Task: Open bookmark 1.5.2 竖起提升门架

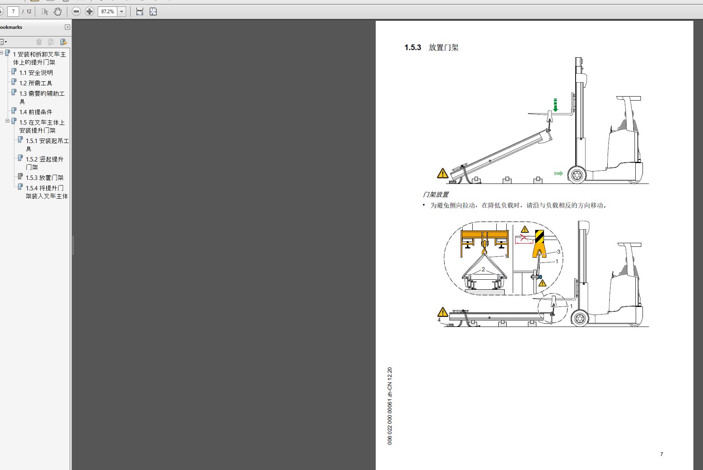Action: point(44,163)
